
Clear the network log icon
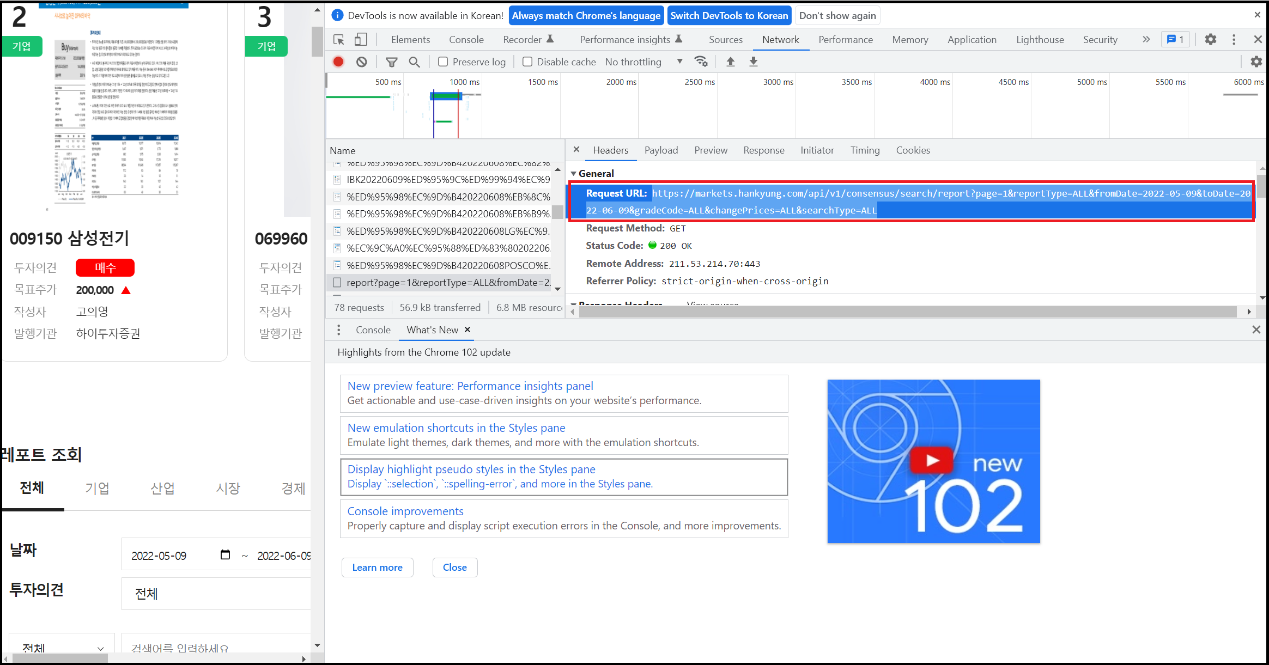[362, 62]
